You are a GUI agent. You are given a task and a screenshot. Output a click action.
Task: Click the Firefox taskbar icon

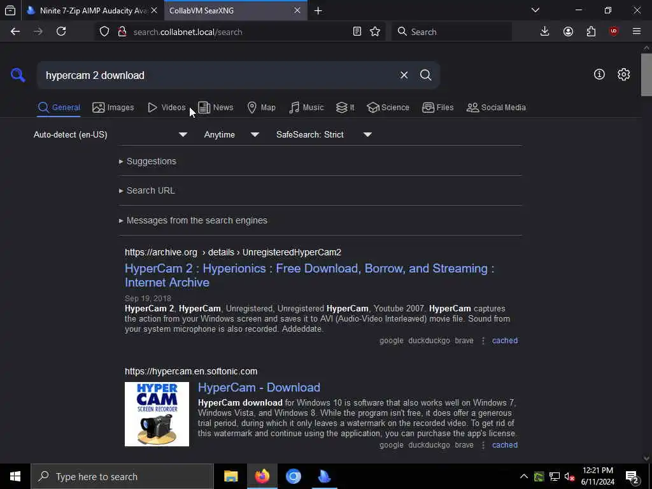(x=262, y=476)
